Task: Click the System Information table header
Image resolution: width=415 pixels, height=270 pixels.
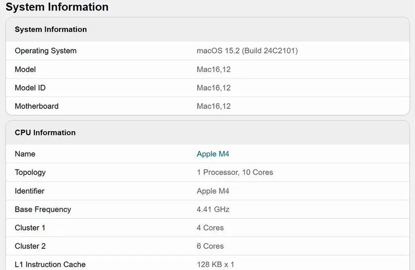Action: coord(51,30)
